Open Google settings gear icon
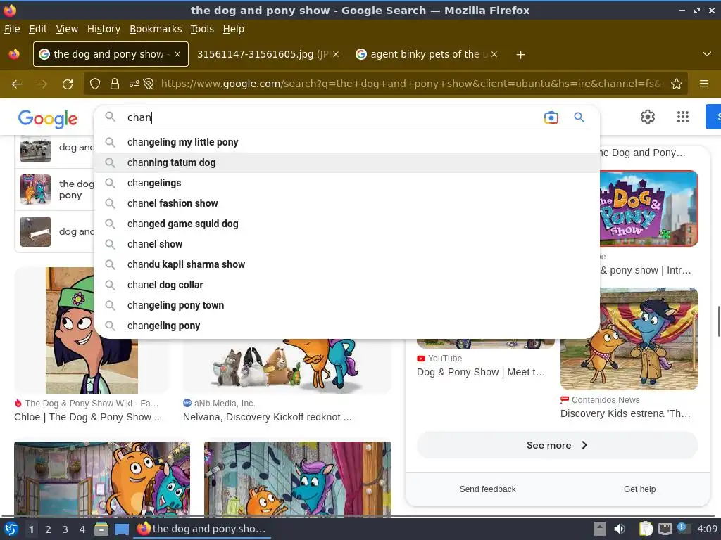 648,117
